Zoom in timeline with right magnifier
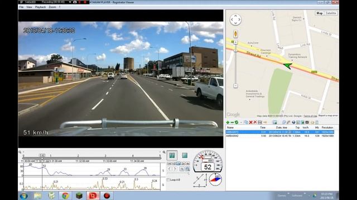This screenshot has width=357, height=200. pos(164,152)
